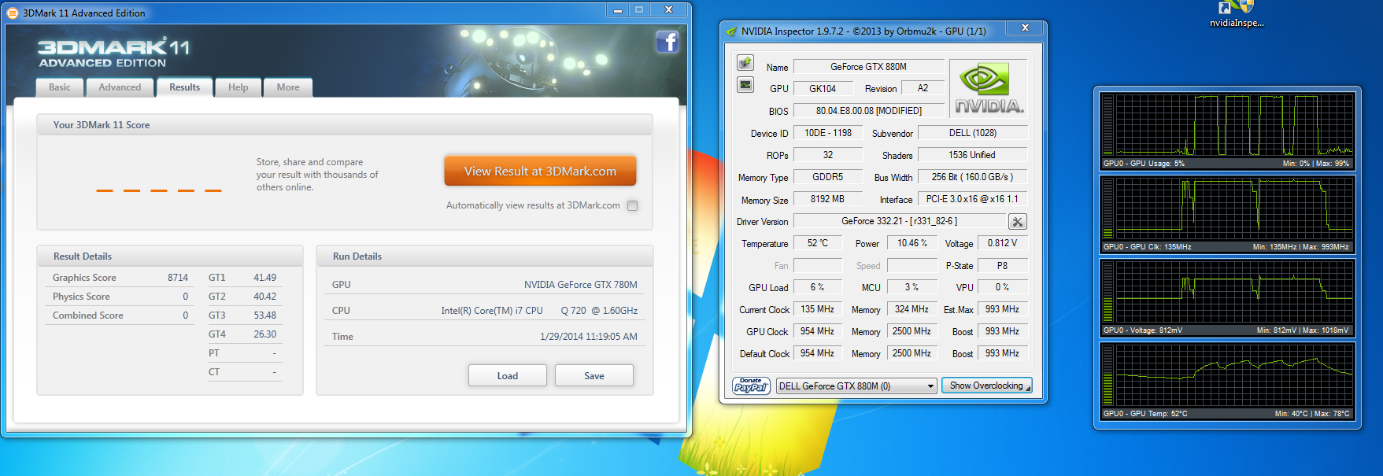1383x476 pixels.
Task: Click the GT4 result 26.30
Action: [264, 334]
